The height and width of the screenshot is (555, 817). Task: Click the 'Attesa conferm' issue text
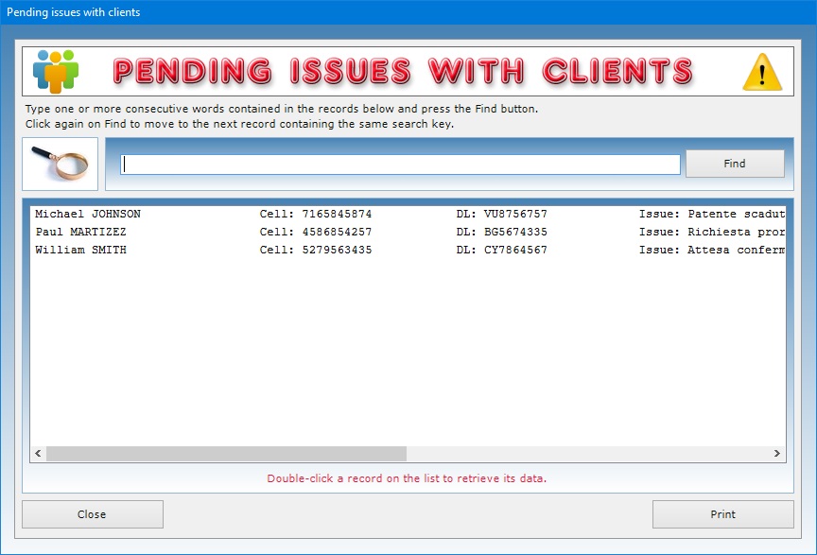(737, 250)
